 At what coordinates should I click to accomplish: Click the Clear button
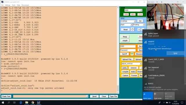pyautogui.click(x=104, y=96)
